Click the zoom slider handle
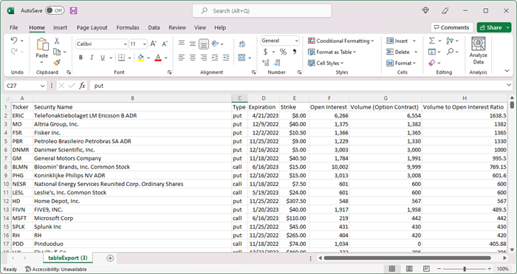Viewport: 517px width, 274px height. point(465,269)
